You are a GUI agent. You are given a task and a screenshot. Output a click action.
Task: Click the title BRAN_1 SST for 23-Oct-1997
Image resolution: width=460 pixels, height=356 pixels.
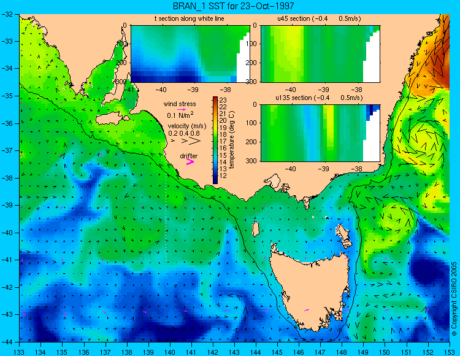pos(233,6)
